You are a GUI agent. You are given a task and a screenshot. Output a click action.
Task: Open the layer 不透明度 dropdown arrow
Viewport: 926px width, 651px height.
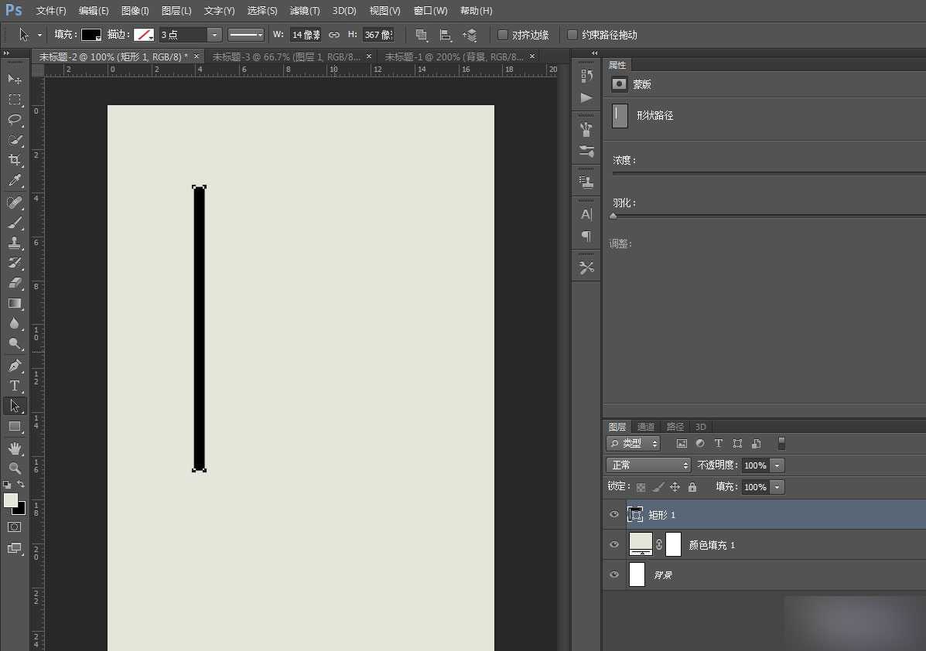pos(777,465)
